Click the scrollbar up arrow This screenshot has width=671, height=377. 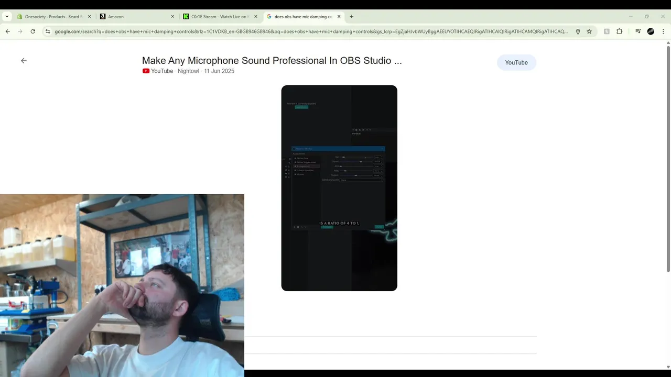click(668, 43)
